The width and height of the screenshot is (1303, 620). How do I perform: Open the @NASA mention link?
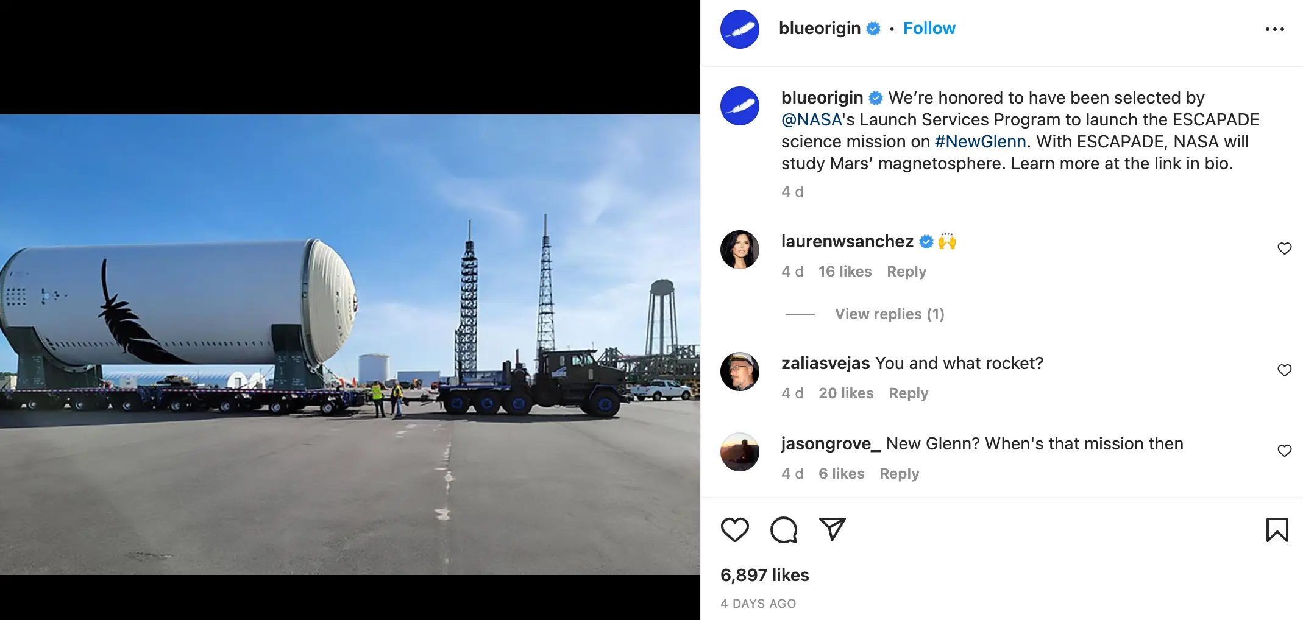811,119
